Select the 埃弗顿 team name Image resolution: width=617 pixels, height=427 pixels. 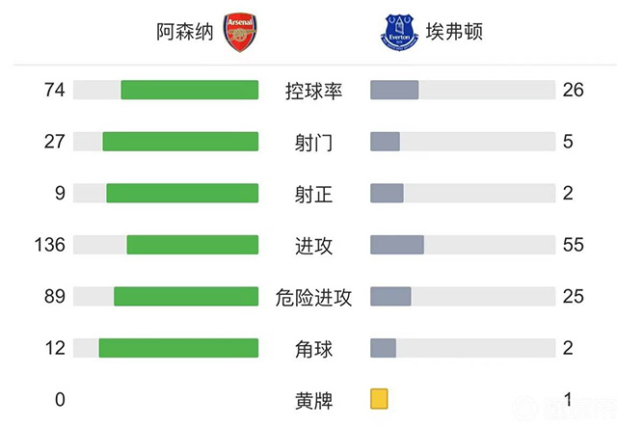454,33
